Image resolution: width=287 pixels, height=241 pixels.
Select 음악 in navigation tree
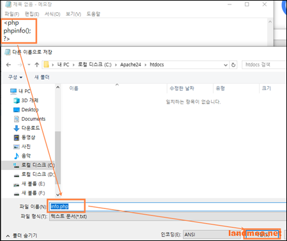(x=26, y=156)
